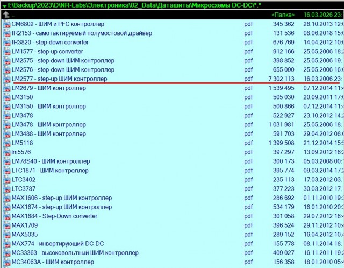Select file 'MAX5035'

click(x=25, y=235)
